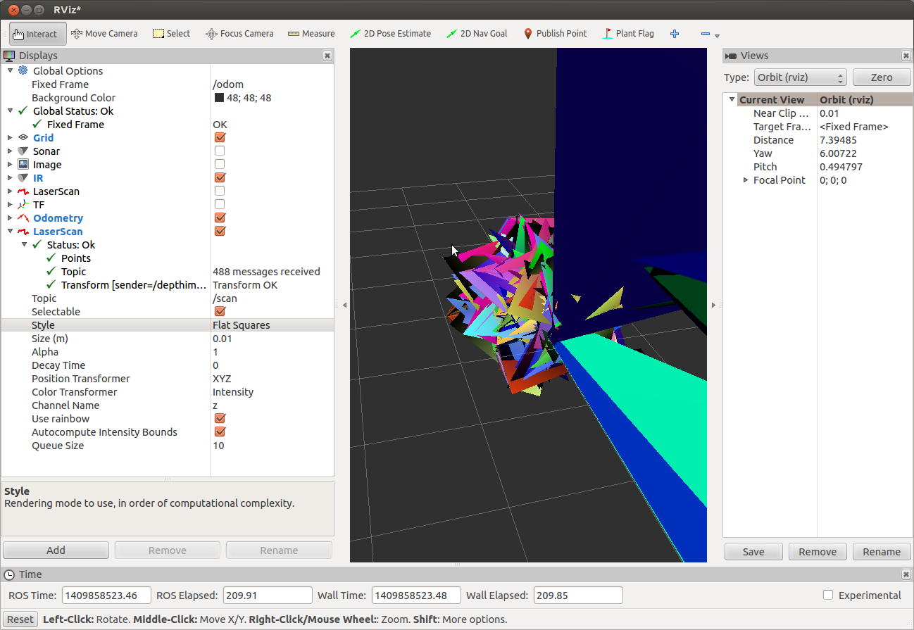Click the Sonar display icon
The height and width of the screenshot is (630, 914).
coord(23,151)
